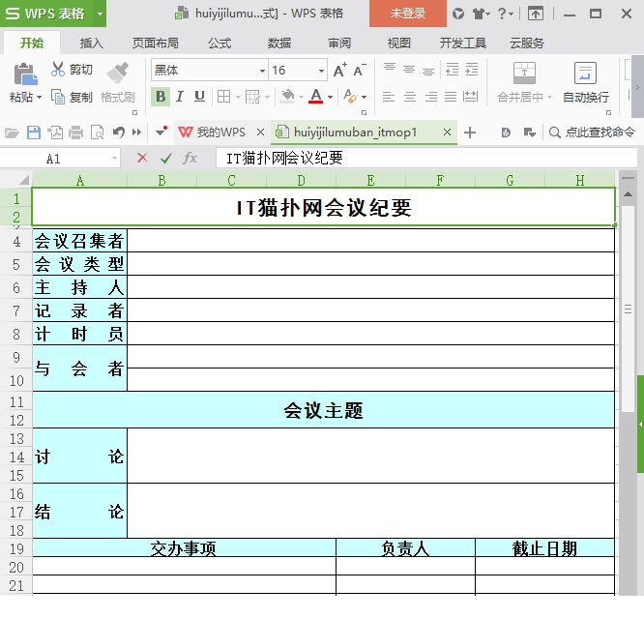
Task: Click the Paste clipboard icon
Action: [25, 74]
